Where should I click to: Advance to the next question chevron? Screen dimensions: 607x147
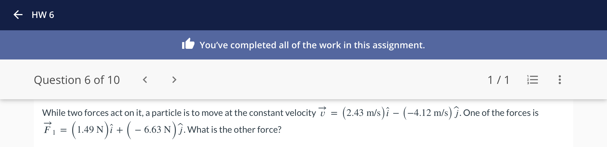[174, 80]
